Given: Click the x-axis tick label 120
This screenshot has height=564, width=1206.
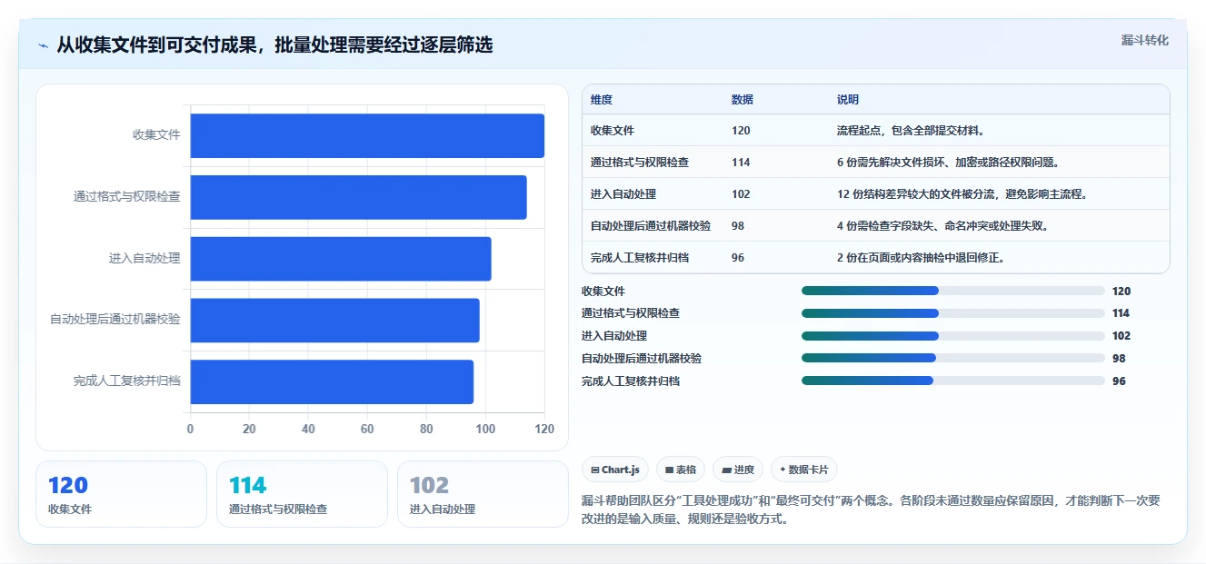Looking at the screenshot, I should [543, 430].
